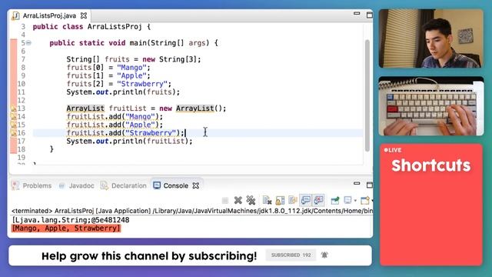Click 'ArrayList fruitList = new ArrayList();' line

tap(146, 108)
